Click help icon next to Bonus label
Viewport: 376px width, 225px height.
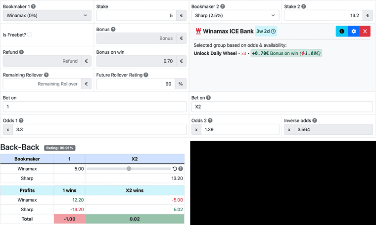113,29
